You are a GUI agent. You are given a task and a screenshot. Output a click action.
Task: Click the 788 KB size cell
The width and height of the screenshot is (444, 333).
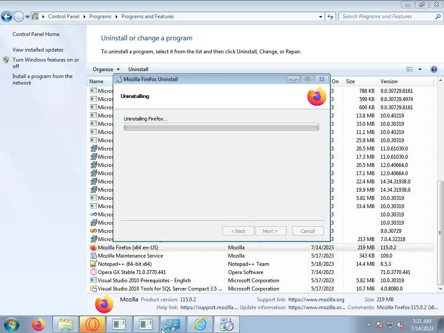pos(367,91)
